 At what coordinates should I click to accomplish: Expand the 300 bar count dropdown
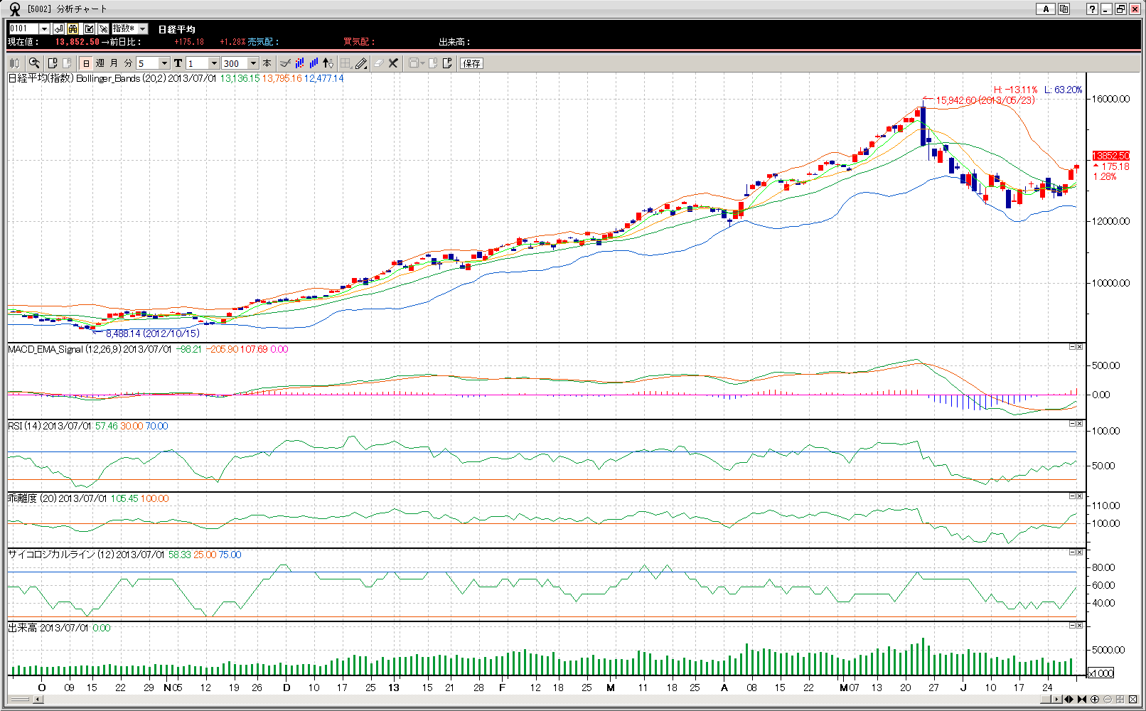(x=253, y=63)
